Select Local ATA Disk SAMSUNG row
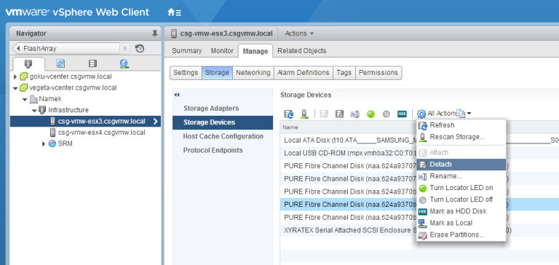Screen dimensions: 559x265 [419, 141]
